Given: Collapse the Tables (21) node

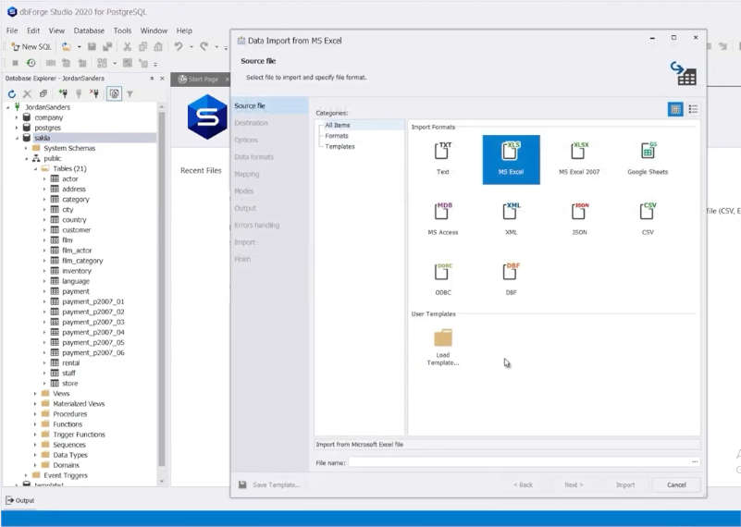Looking at the screenshot, I should tap(35, 168).
